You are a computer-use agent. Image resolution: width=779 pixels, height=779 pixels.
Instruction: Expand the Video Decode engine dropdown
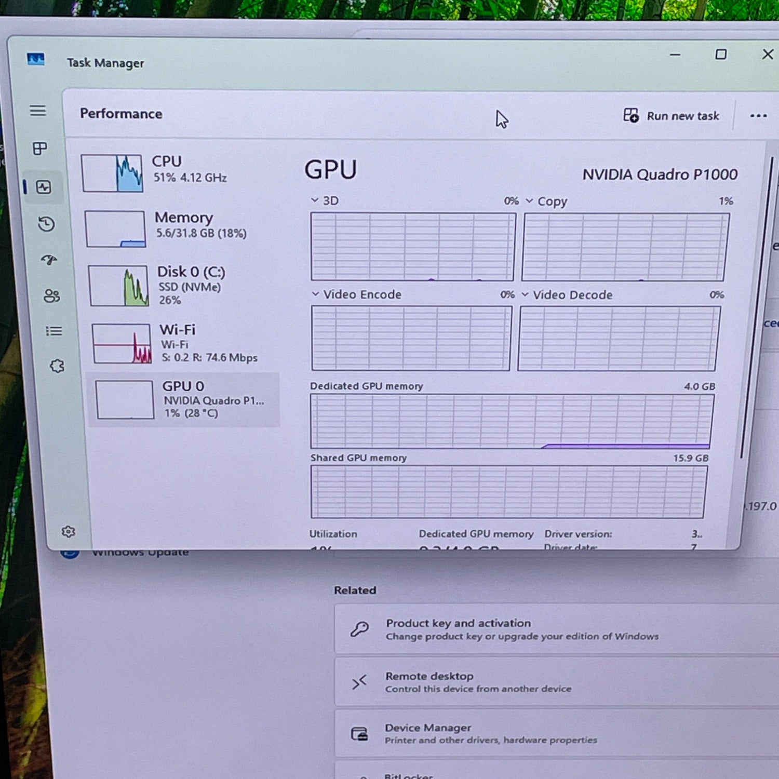(x=525, y=294)
